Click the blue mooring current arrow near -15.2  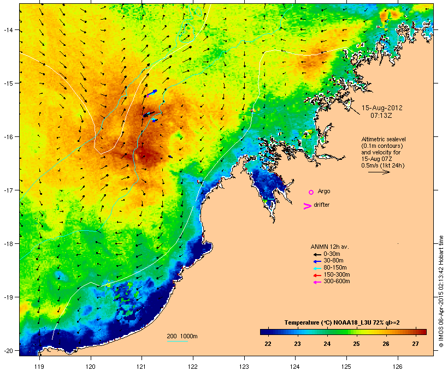point(152,93)
